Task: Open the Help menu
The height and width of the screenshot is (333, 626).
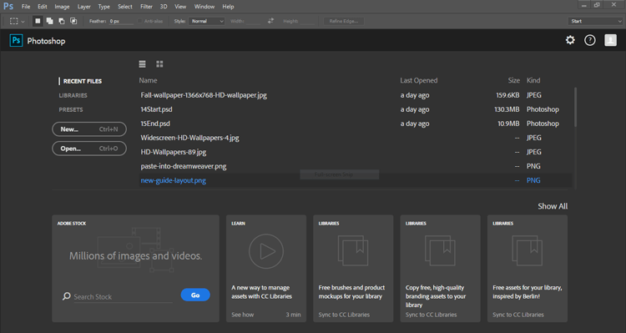Action: [228, 7]
